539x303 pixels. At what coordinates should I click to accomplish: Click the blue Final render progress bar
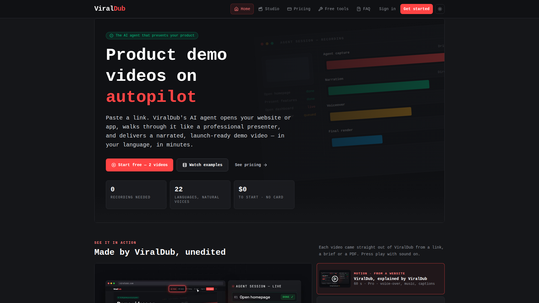pos(357,141)
